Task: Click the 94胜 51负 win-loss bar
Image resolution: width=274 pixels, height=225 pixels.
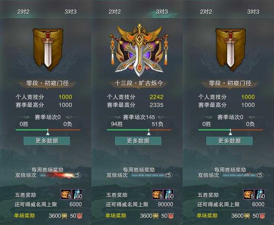Action: pos(139,130)
